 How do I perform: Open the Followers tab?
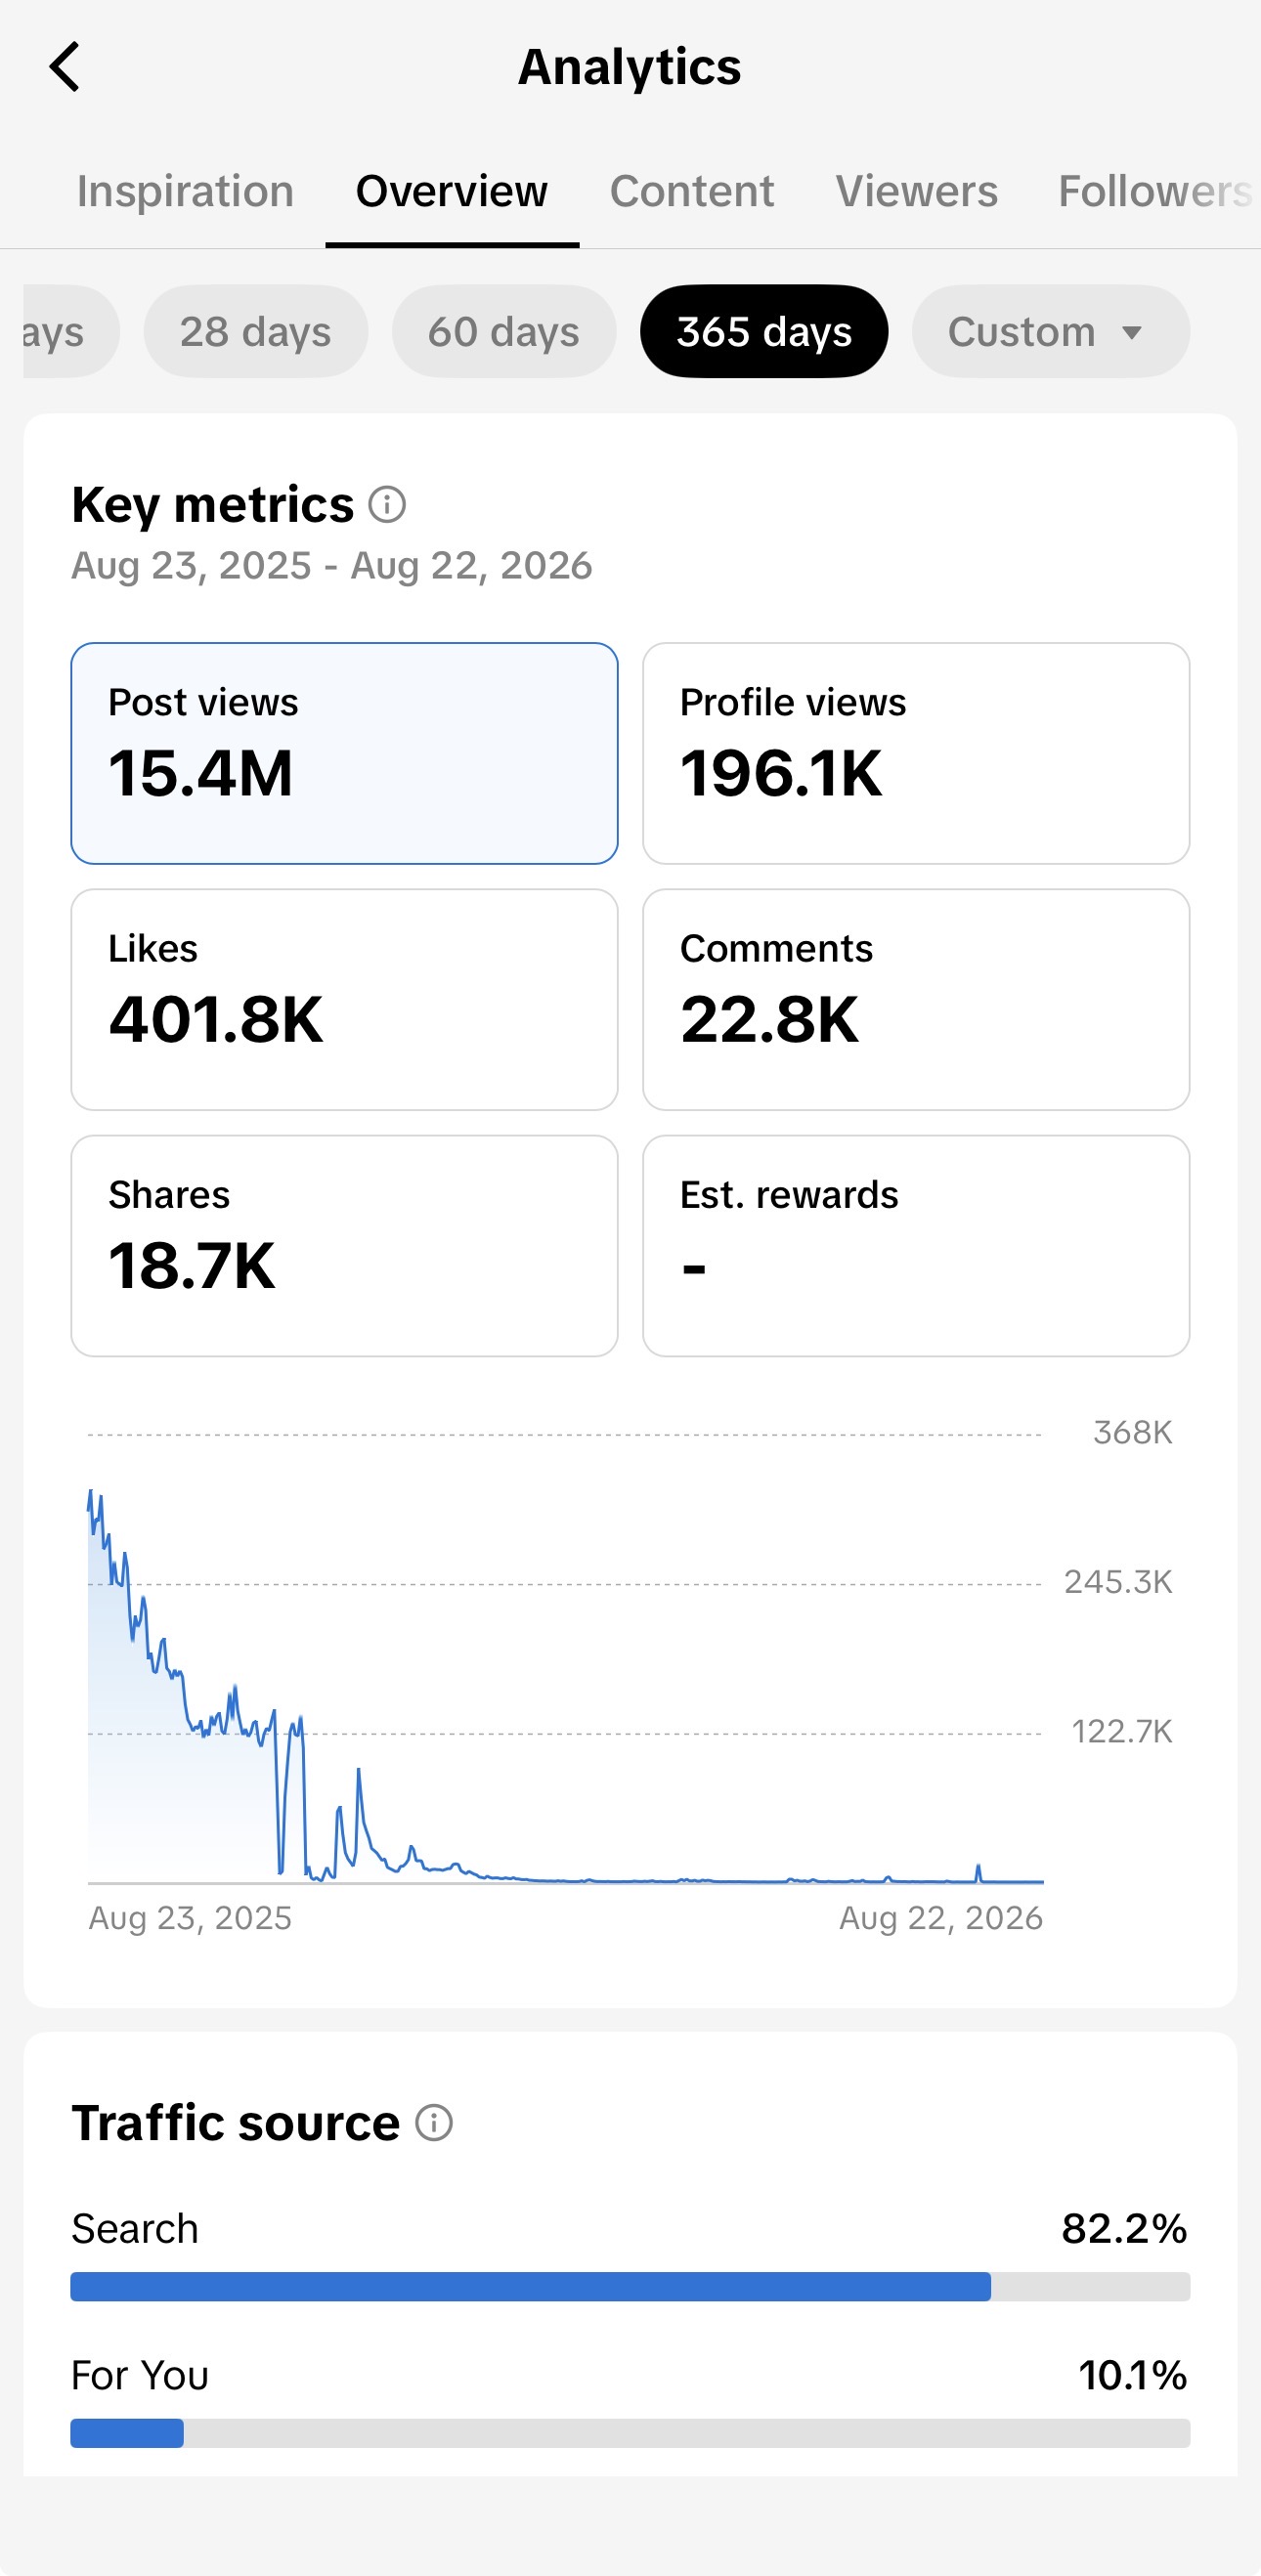pos(1155,191)
